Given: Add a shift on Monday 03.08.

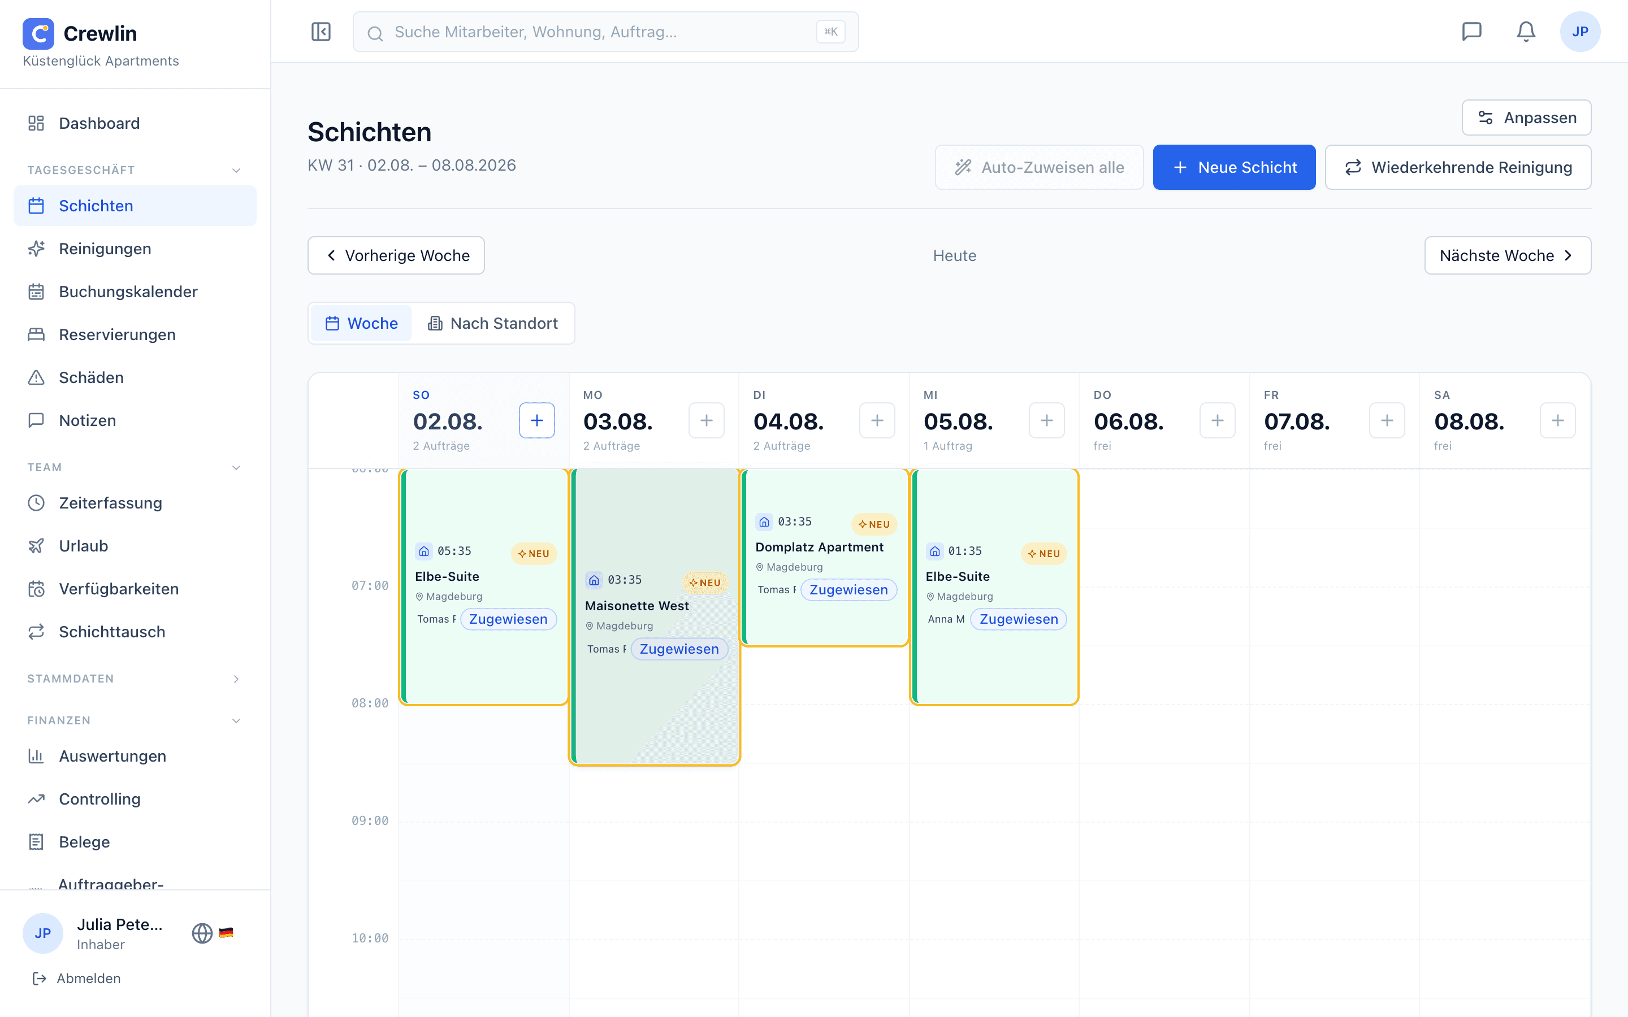Looking at the screenshot, I should 707,420.
